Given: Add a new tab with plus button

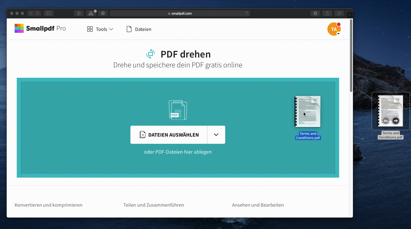Looking at the screenshot, I should [x=350, y=15].
